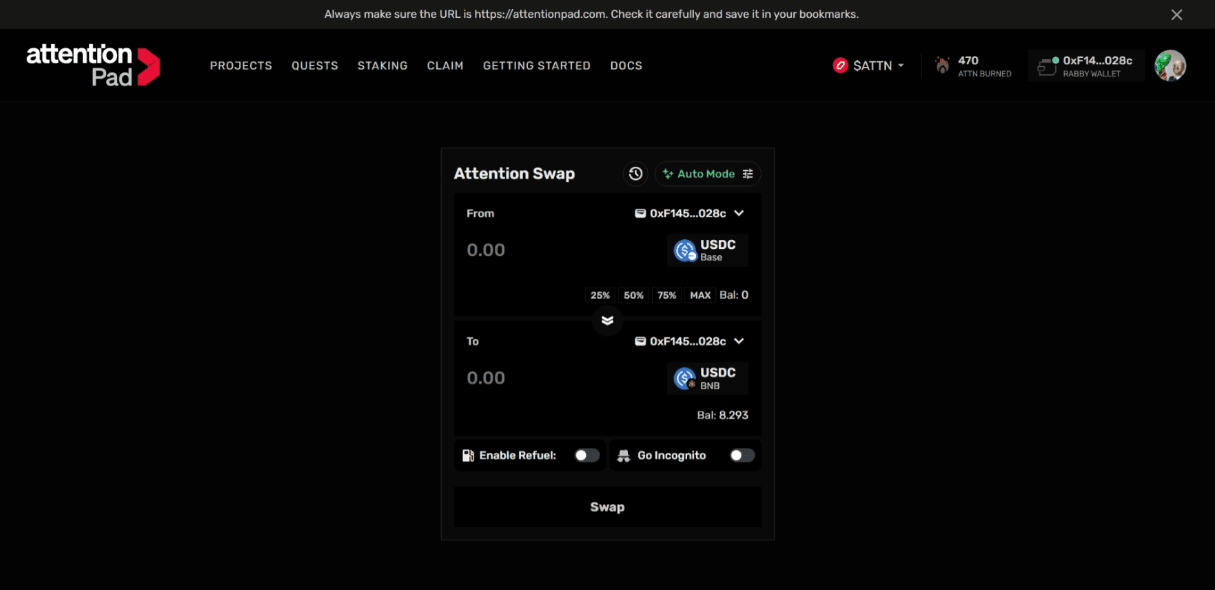Screen dimensions: 1215x590
Task: Toggle the Go Incognito switch
Action: pos(742,456)
